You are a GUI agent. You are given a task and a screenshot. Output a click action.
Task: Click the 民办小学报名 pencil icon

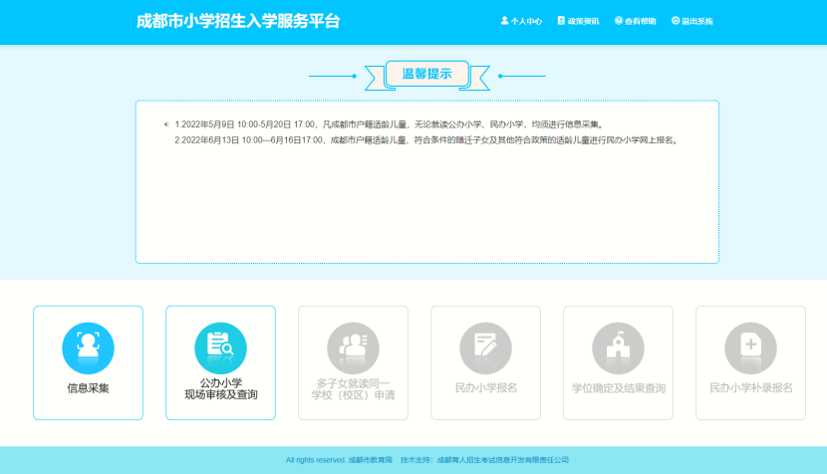pyautogui.click(x=485, y=348)
